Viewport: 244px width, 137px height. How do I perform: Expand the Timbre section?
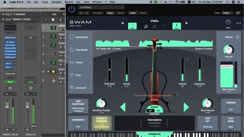pyautogui.click(x=80, y=62)
